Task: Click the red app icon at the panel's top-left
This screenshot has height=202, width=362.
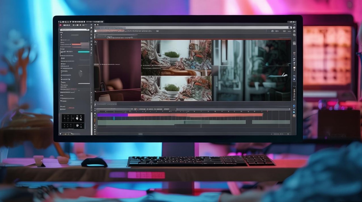Action: [x=60, y=25]
